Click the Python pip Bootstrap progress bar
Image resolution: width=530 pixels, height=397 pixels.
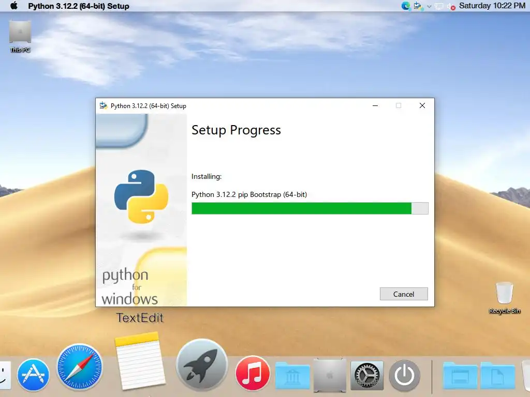pyautogui.click(x=310, y=208)
